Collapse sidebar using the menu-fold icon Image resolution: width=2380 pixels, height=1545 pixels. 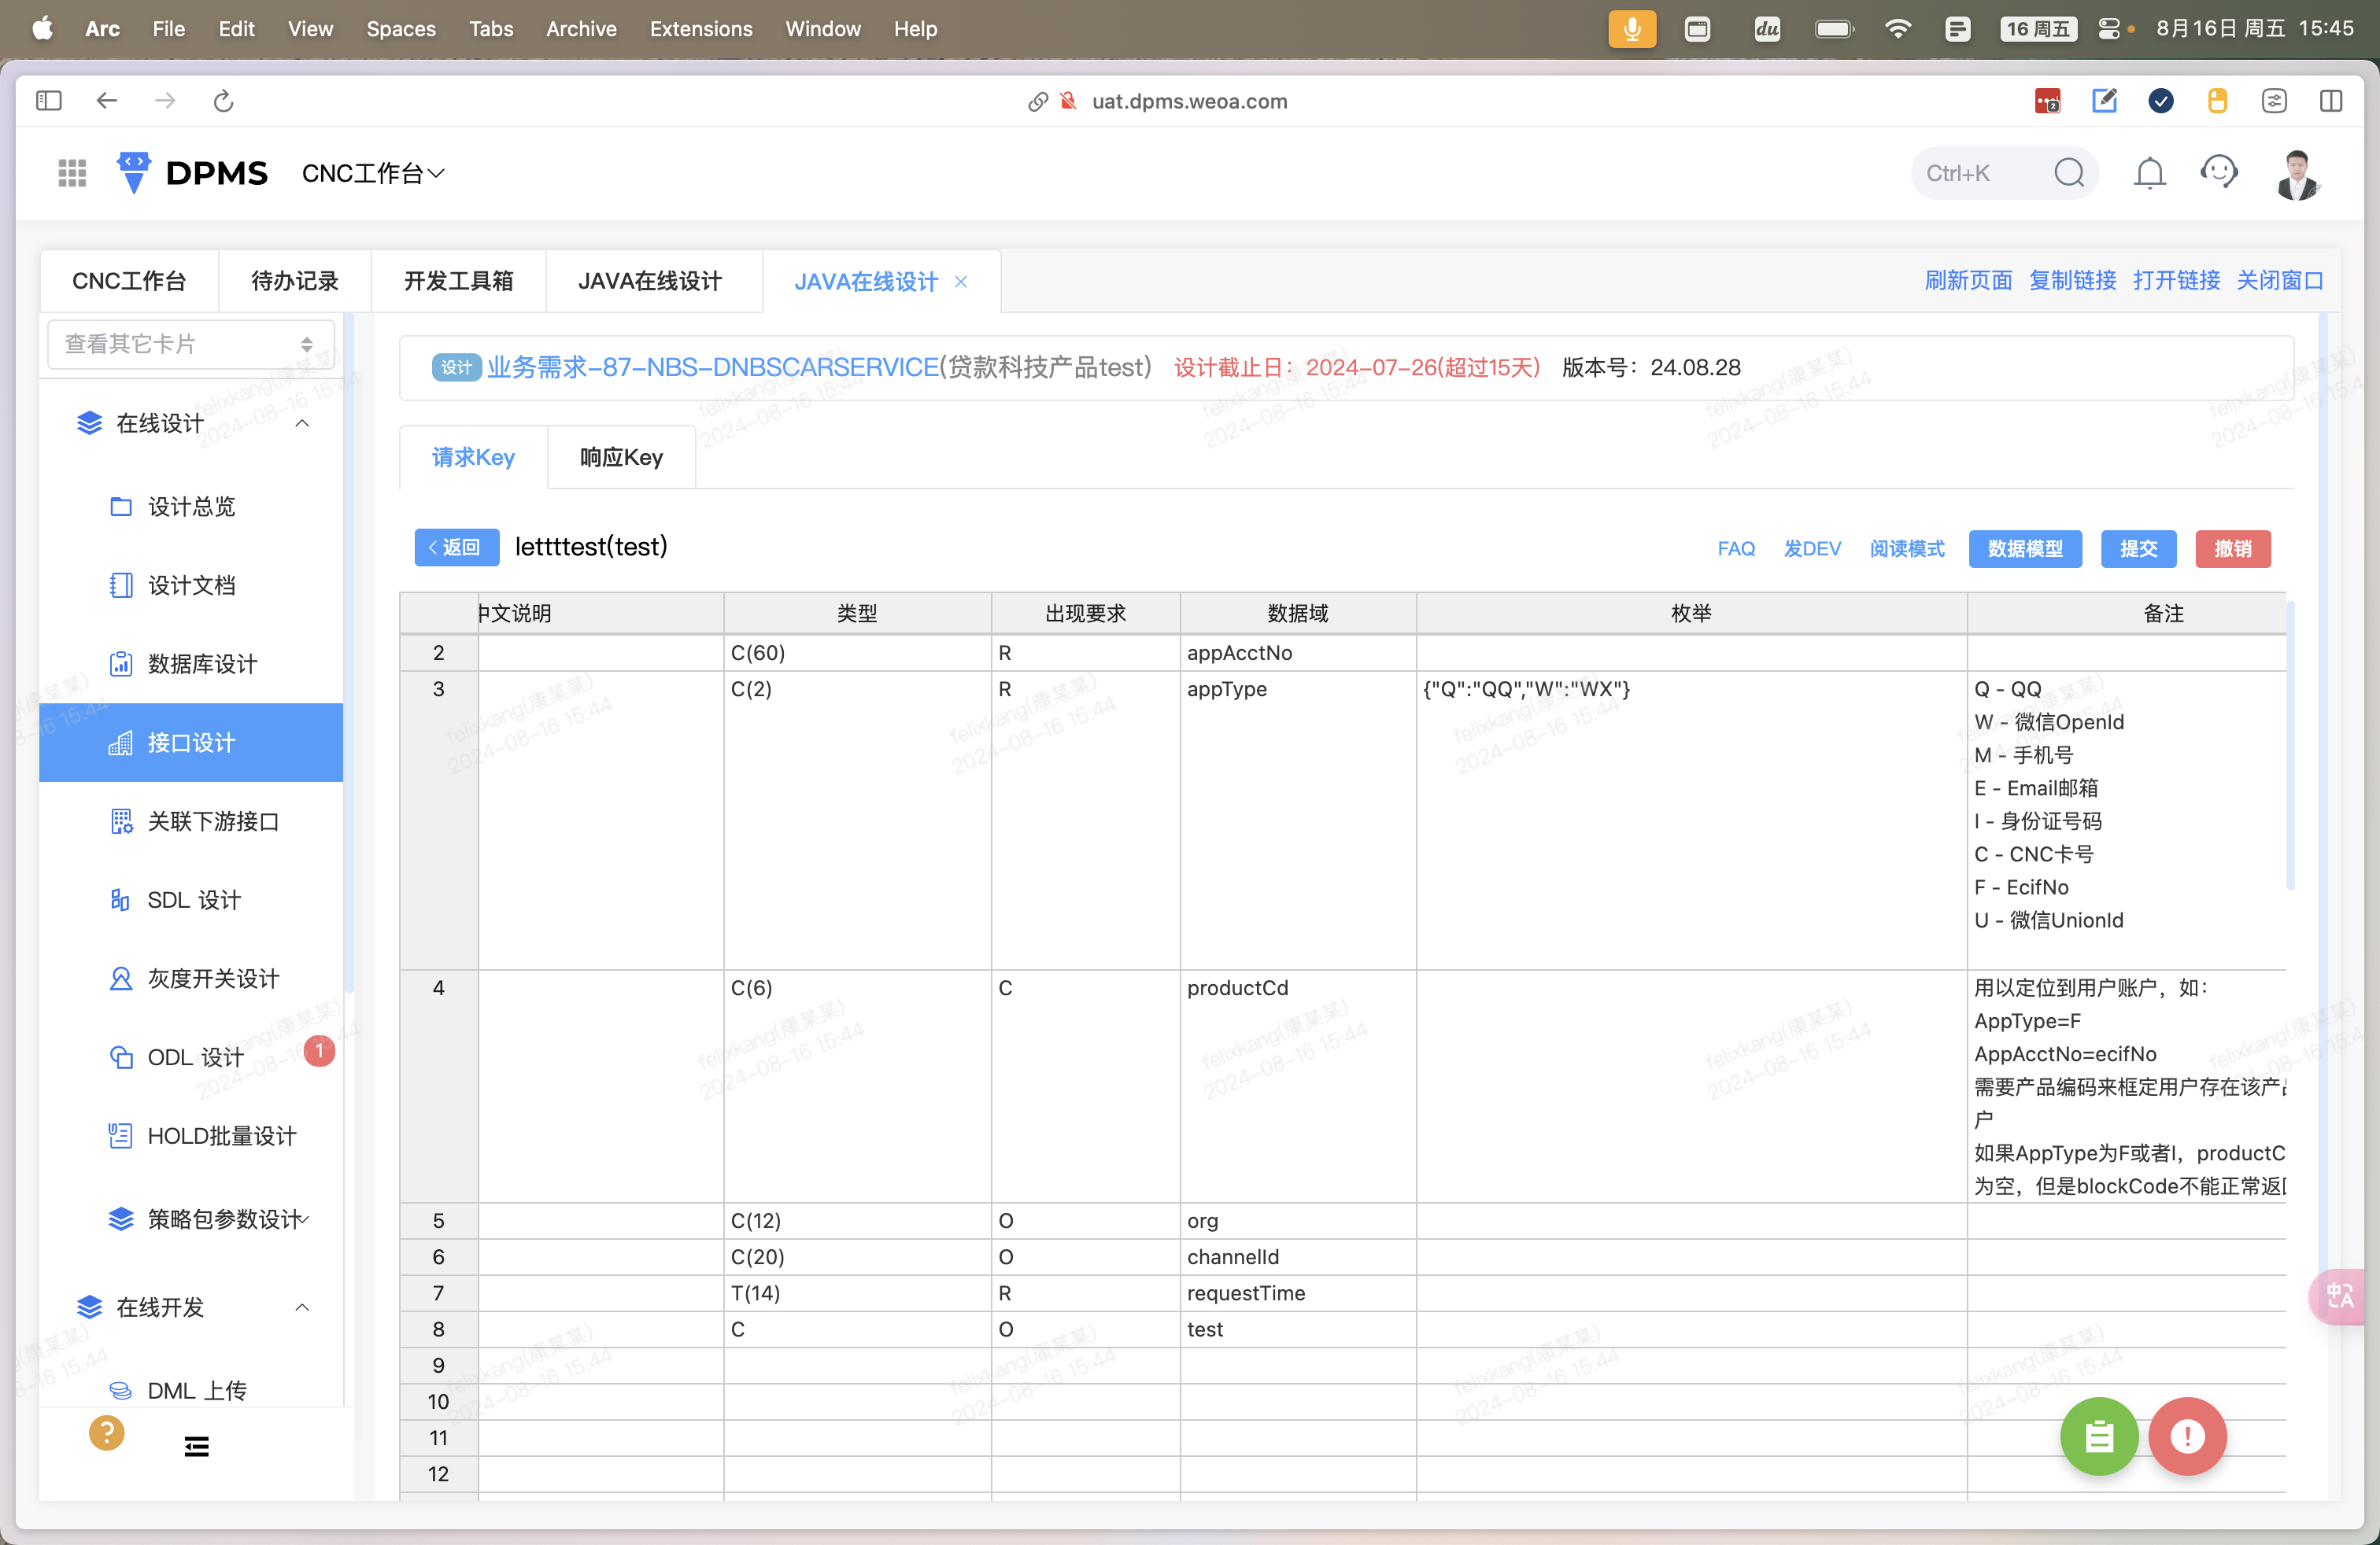point(197,1445)
